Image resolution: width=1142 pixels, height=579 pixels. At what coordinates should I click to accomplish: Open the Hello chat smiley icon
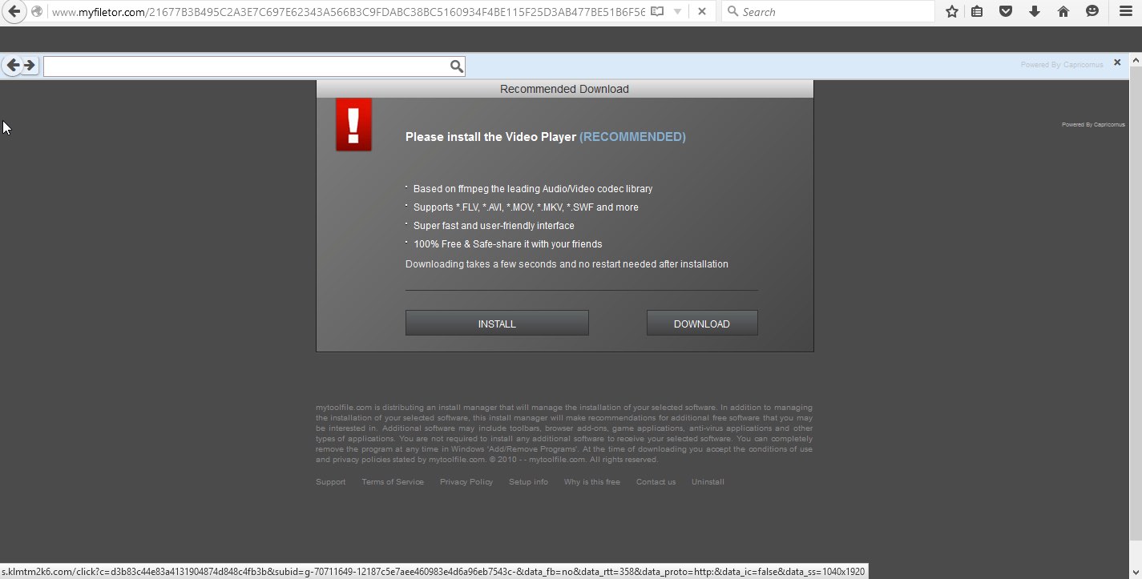point(1092,12)
